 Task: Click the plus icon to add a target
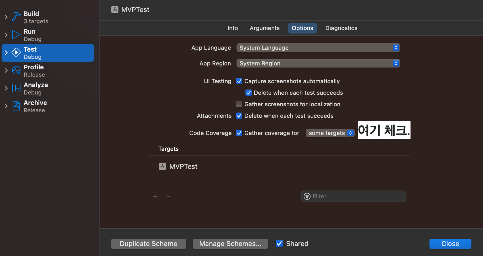[x=155, y=196]
